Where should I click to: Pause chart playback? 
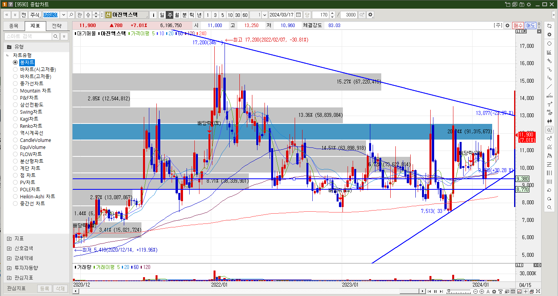(x=435, y=291)
